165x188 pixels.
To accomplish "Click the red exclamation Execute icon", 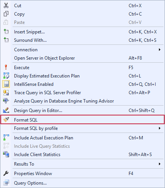I will (6, 67).
